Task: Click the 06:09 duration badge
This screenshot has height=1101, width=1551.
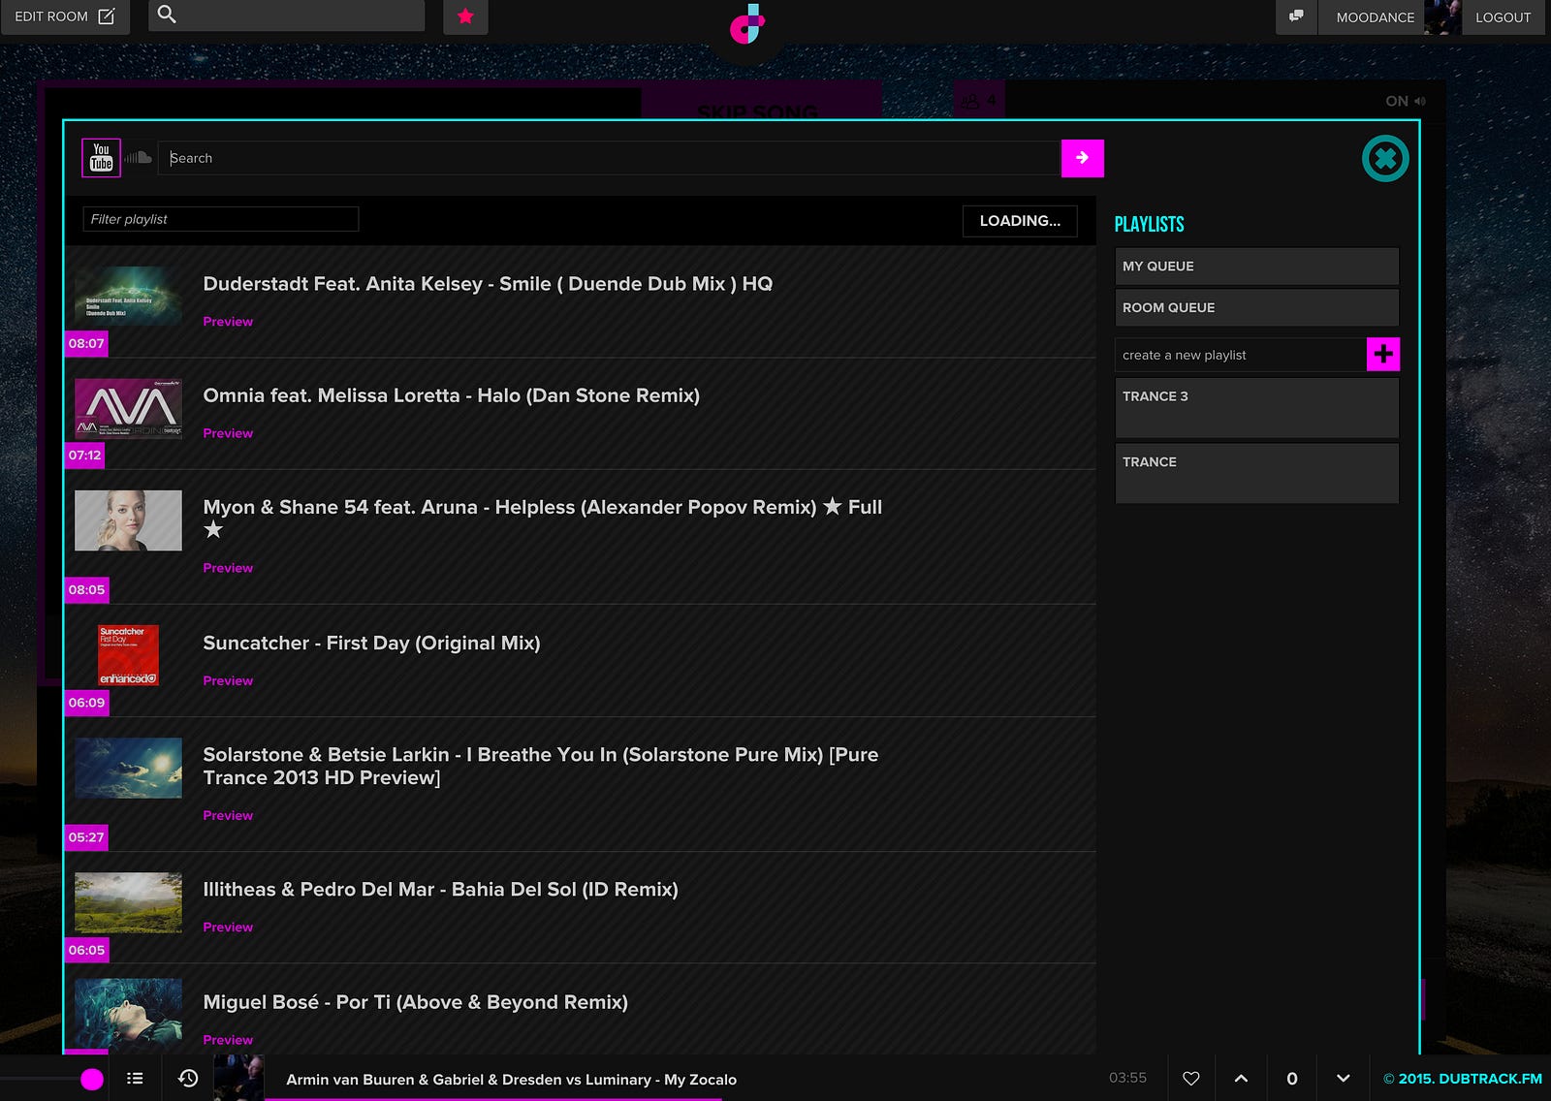Action: 86,703
